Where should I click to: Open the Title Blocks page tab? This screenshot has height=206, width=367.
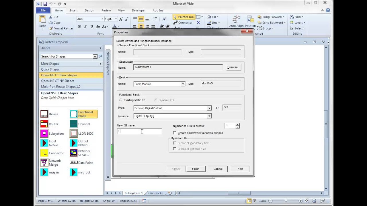[155, 193]
